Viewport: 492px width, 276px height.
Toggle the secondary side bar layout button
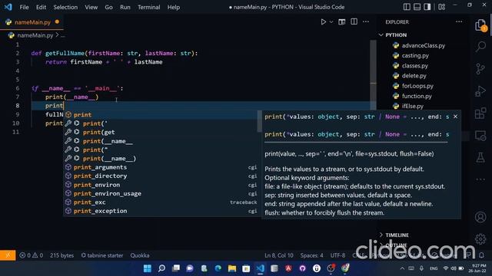[x=427, y=7]
